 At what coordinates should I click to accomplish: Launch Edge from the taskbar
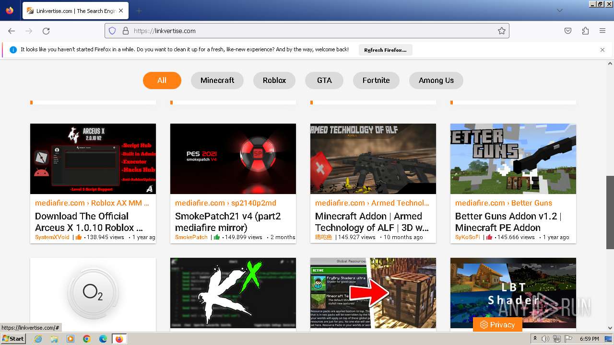[x=103, y=339]
